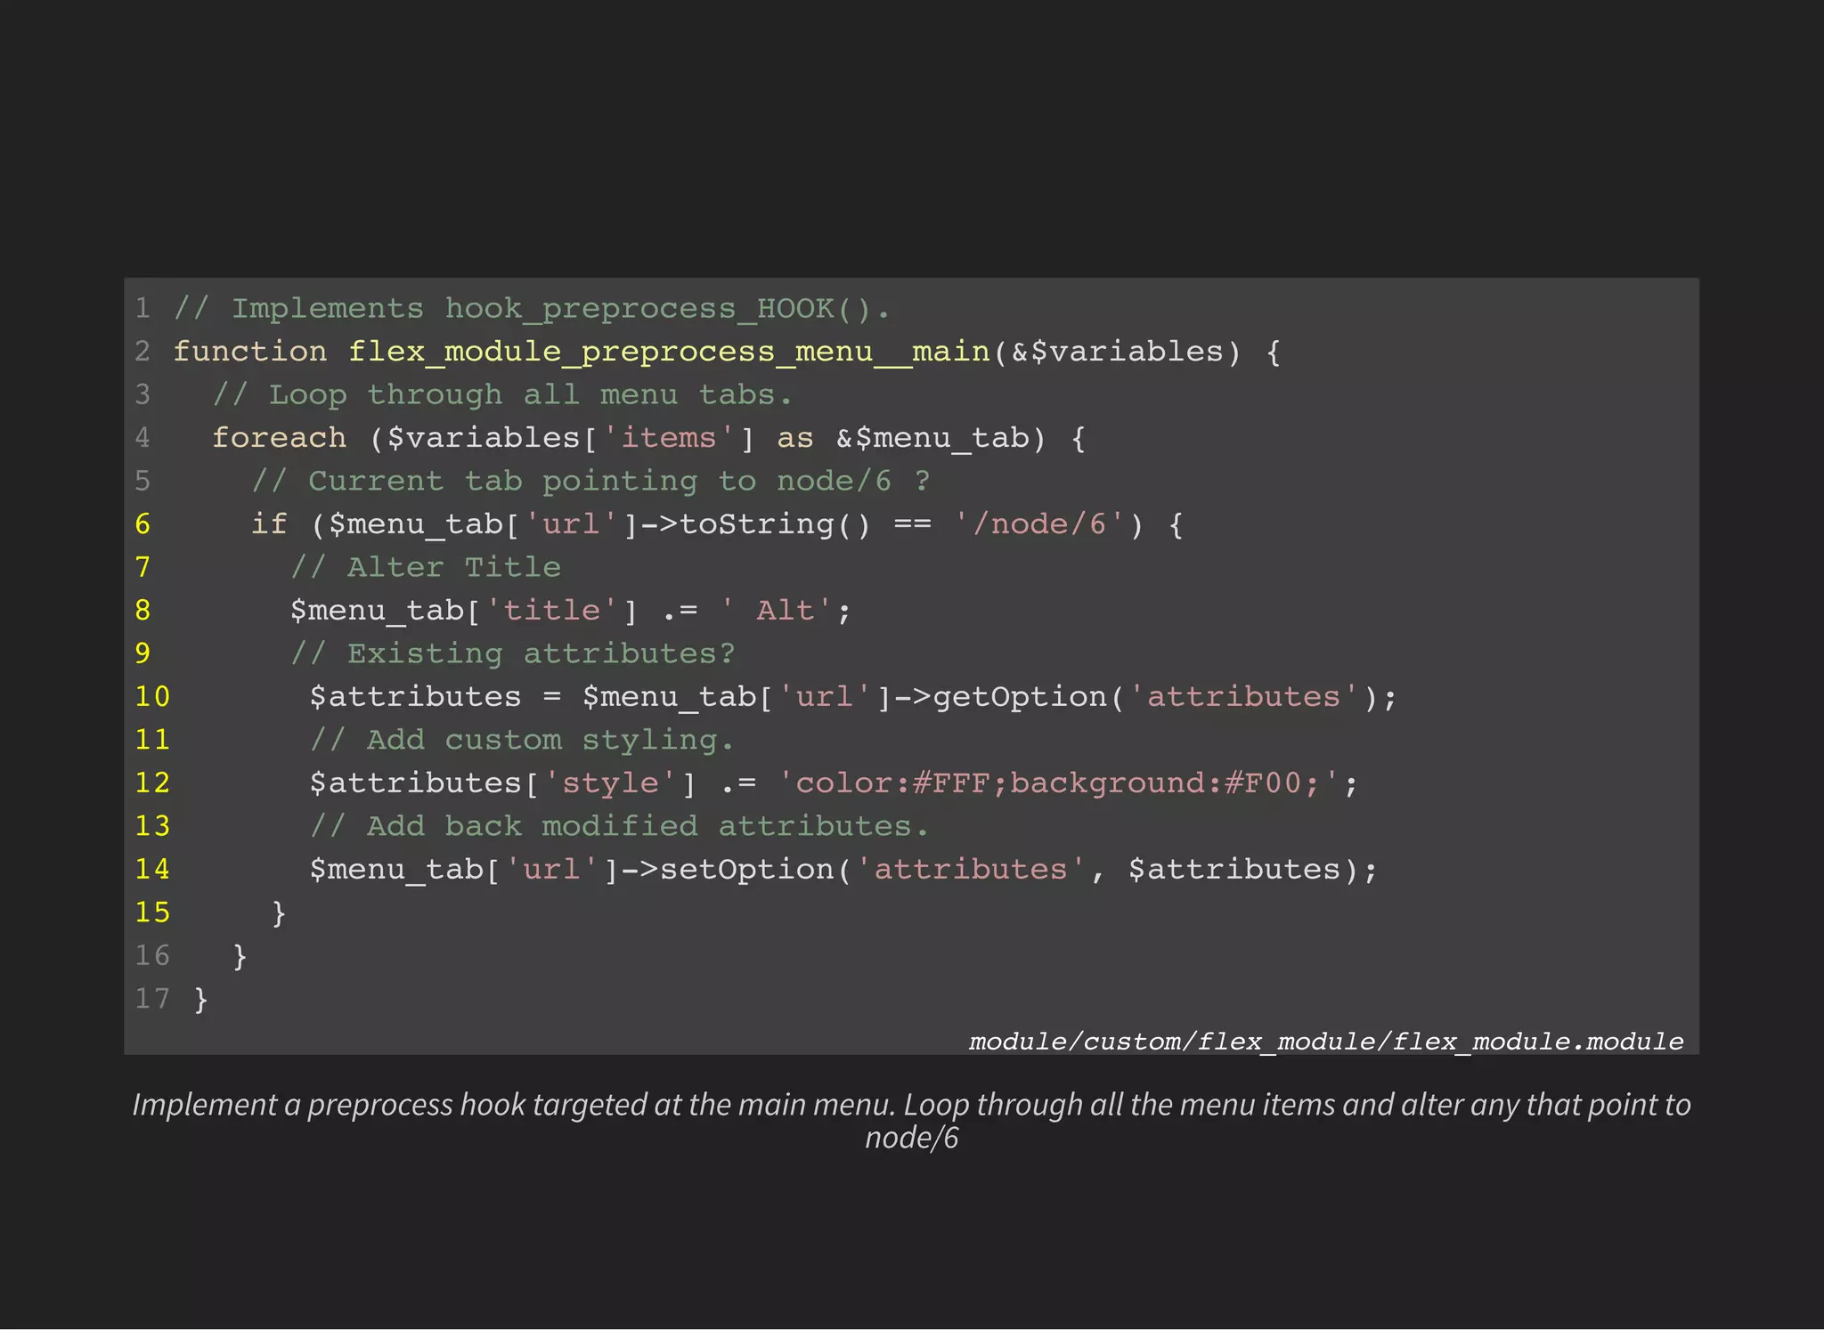
Task: Click toString() on line 6
Action: (x=775, y=524)
